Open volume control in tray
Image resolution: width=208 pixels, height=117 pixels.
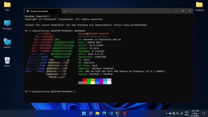(177, 113)
